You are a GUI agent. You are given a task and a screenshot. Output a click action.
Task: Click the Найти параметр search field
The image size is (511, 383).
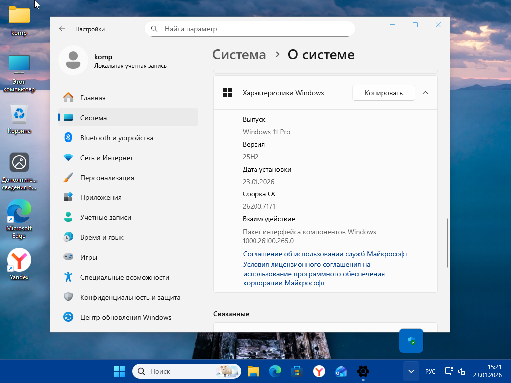click(x=255, y=29)
